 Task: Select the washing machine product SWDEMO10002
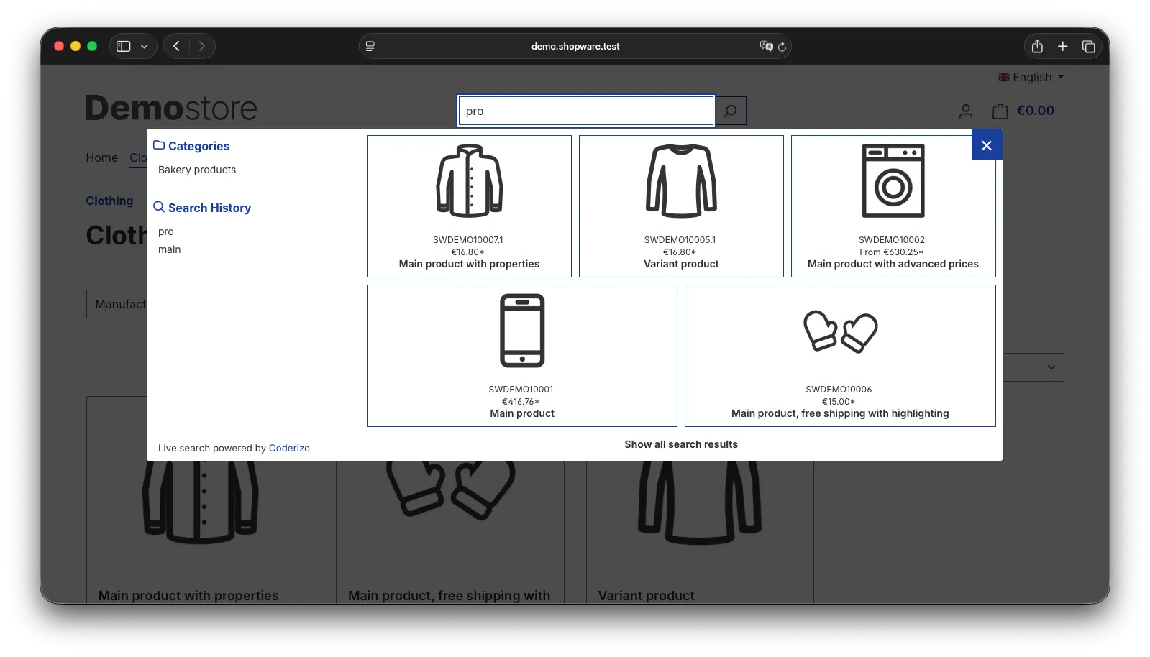[x=893, y=206]
